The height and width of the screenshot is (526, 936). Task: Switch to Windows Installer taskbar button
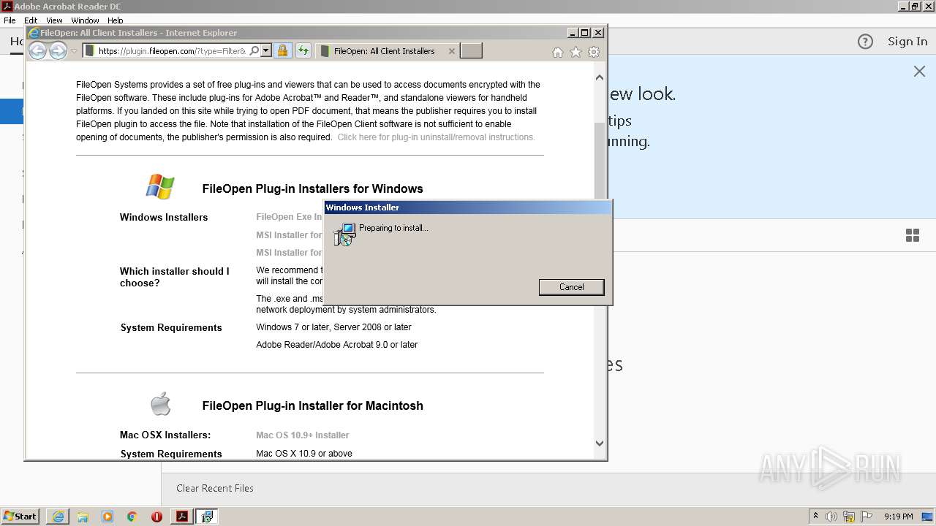pyautogui.click(x=207, y=517)
